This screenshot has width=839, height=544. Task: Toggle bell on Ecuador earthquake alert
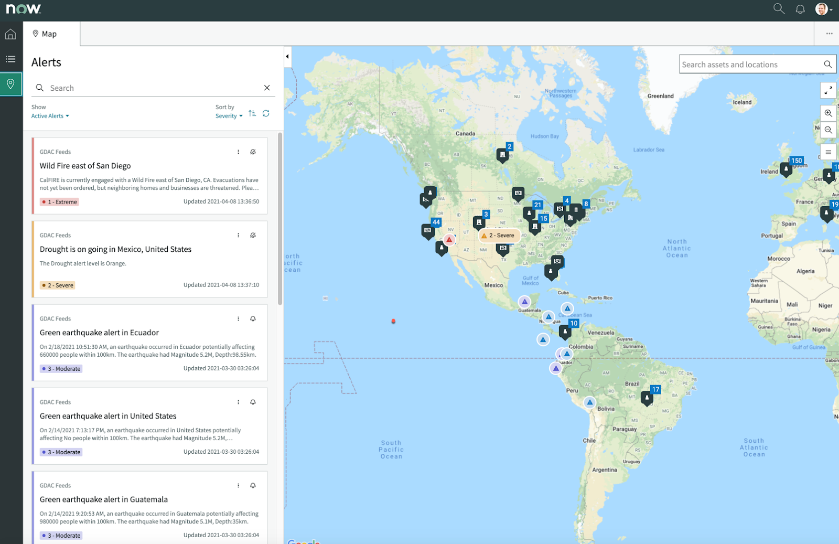(x=253, y=318)
